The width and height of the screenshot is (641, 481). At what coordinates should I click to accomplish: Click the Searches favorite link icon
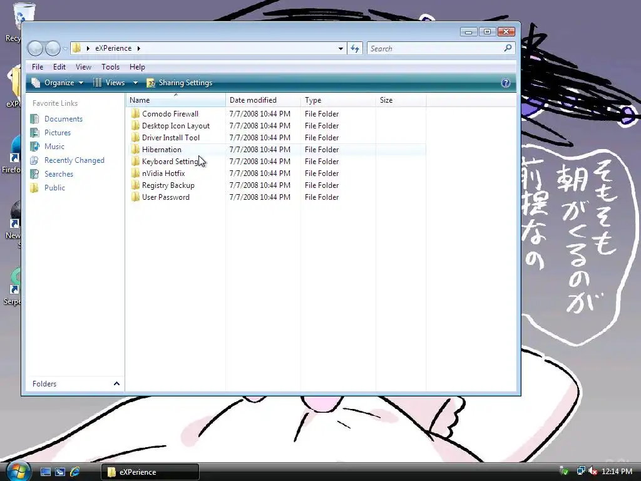coord(35,174)
